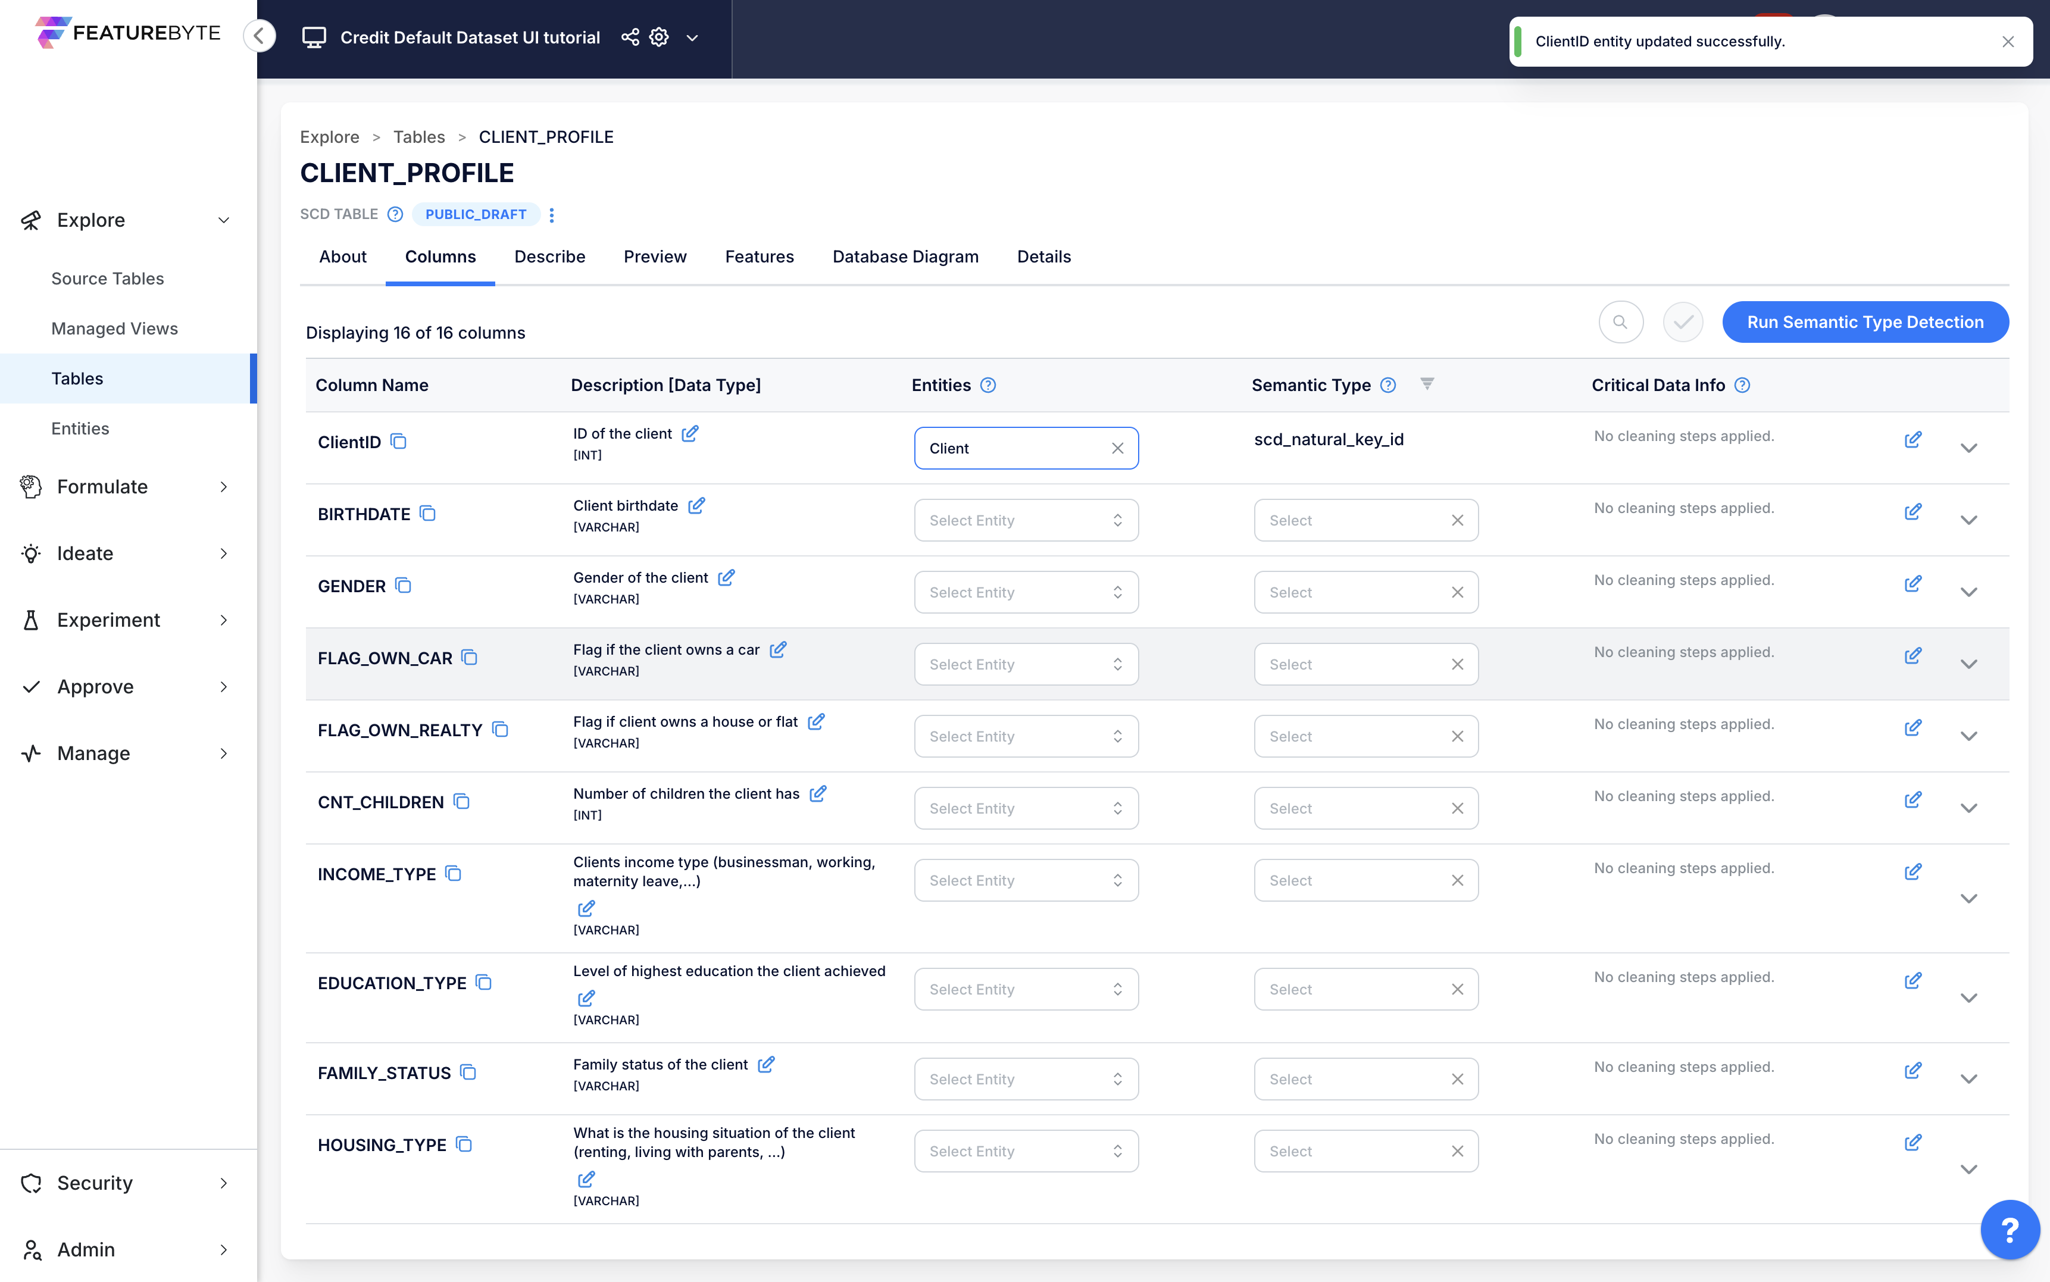2050x1282 pixels.
Task: Click the checkmark circle toggle button
Action: click(x=1682, y=322)
